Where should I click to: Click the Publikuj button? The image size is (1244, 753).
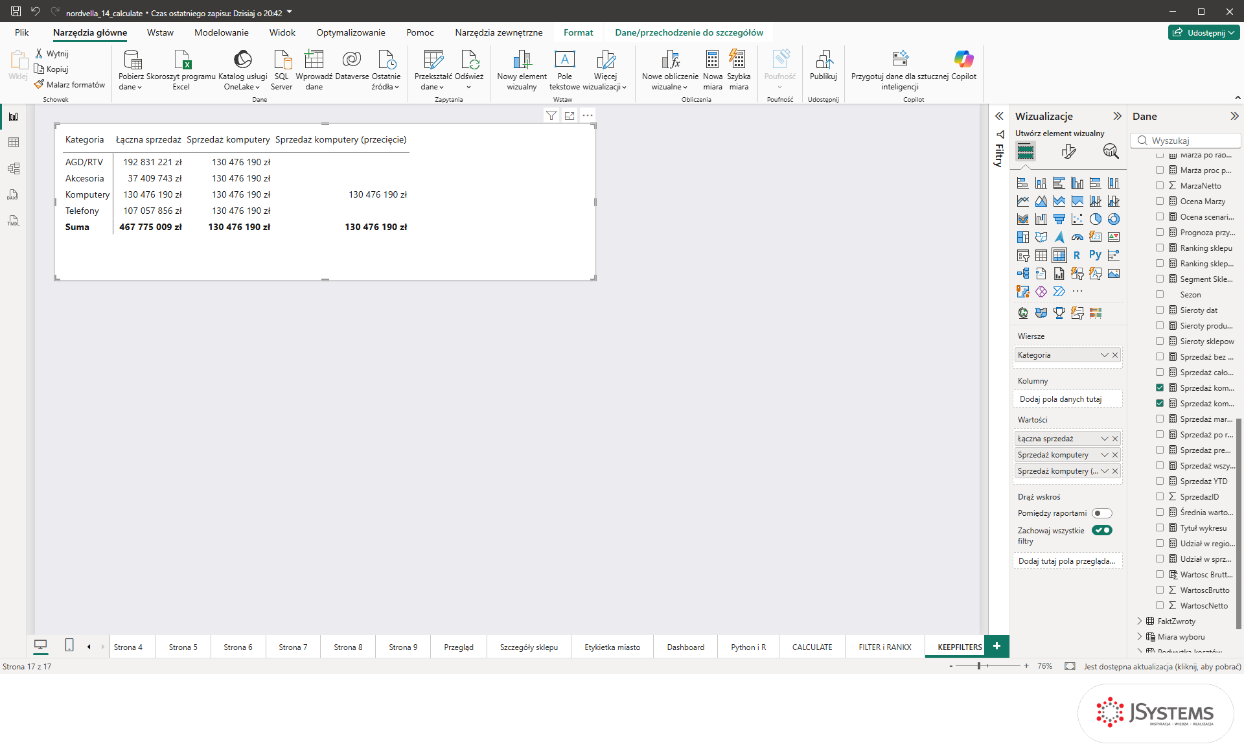[824, 66]
